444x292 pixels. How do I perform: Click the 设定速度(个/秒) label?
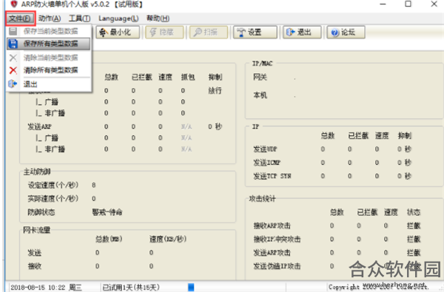[53, 185]
